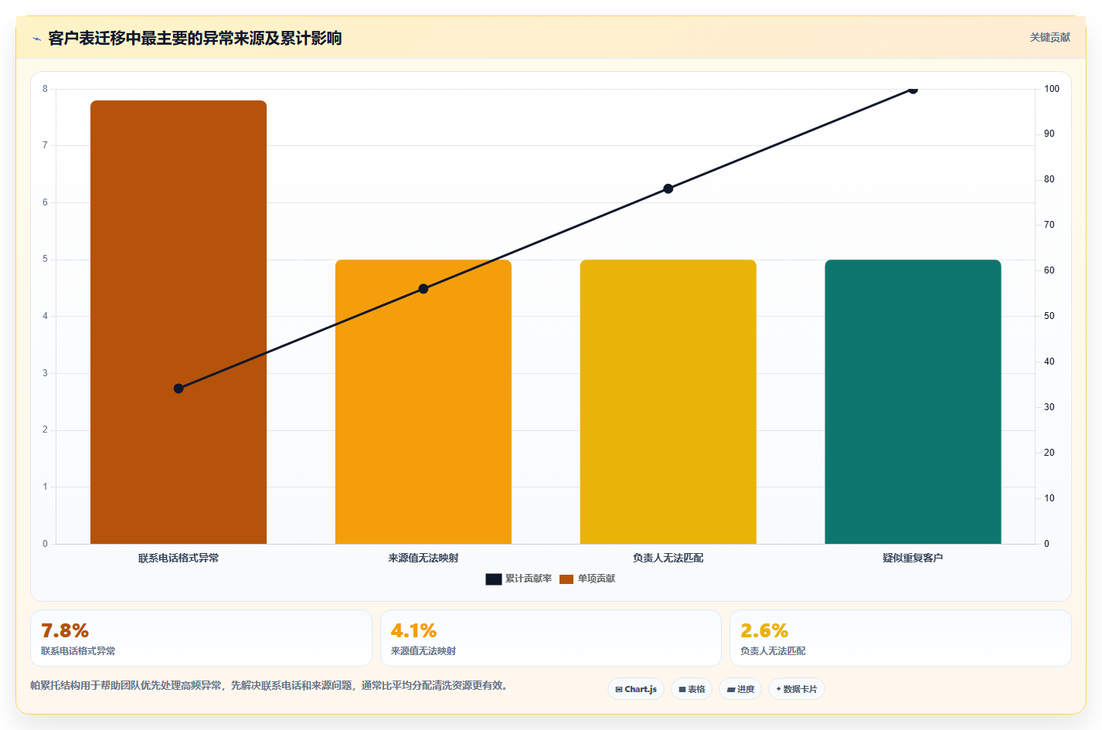The height and width of the screenshot is (730, 1102).
Task: Click the 进度 tag
Action: pos(740,689)
